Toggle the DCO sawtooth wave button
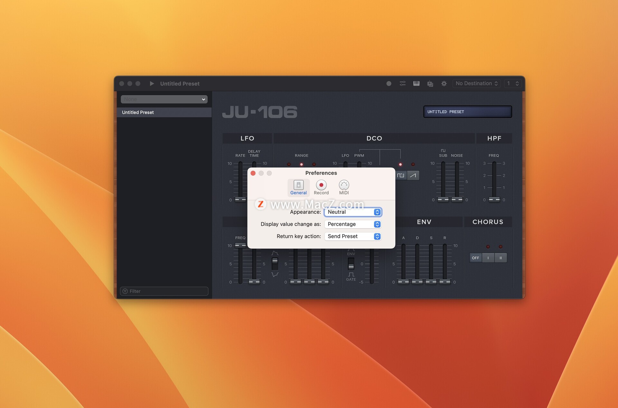 [x=413, y=176]
